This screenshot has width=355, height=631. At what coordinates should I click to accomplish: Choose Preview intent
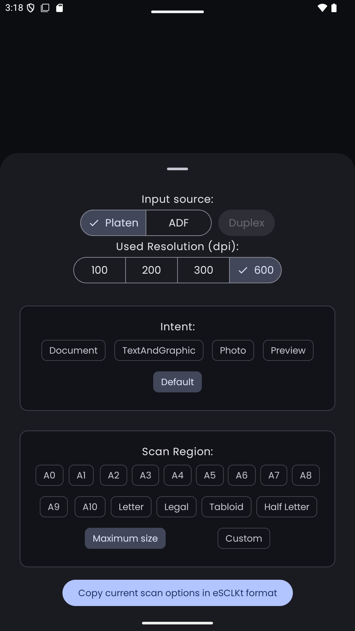(288, 350)
